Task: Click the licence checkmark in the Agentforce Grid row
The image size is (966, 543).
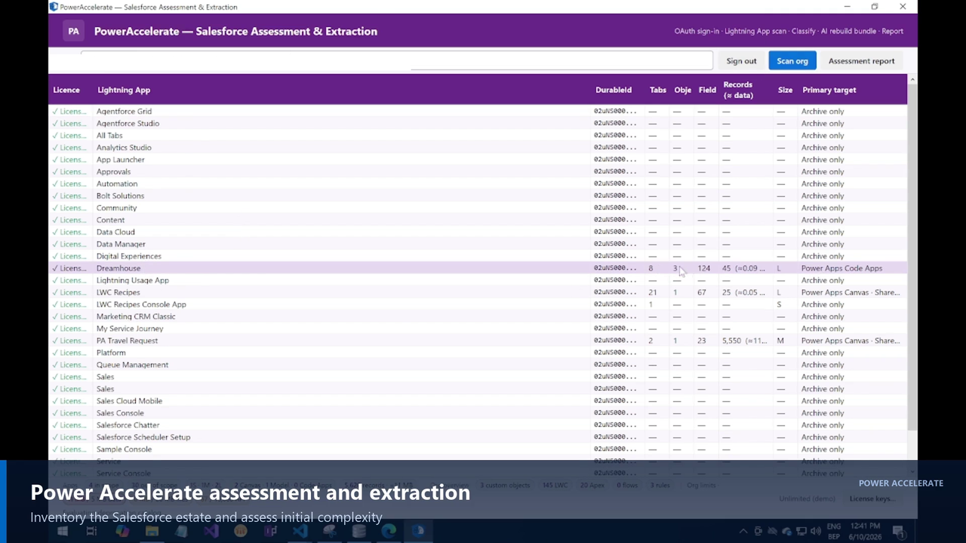Action: [55, 112]
